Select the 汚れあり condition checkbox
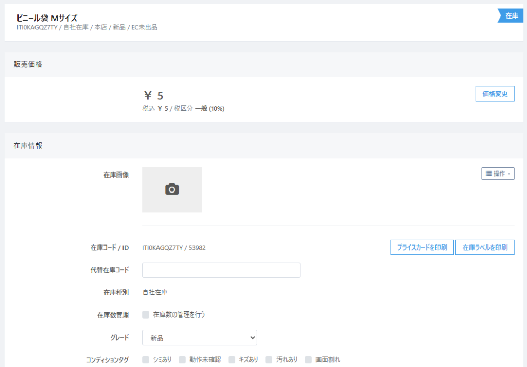The width and height of the screenshot is (527, 367). click(269, 360)
